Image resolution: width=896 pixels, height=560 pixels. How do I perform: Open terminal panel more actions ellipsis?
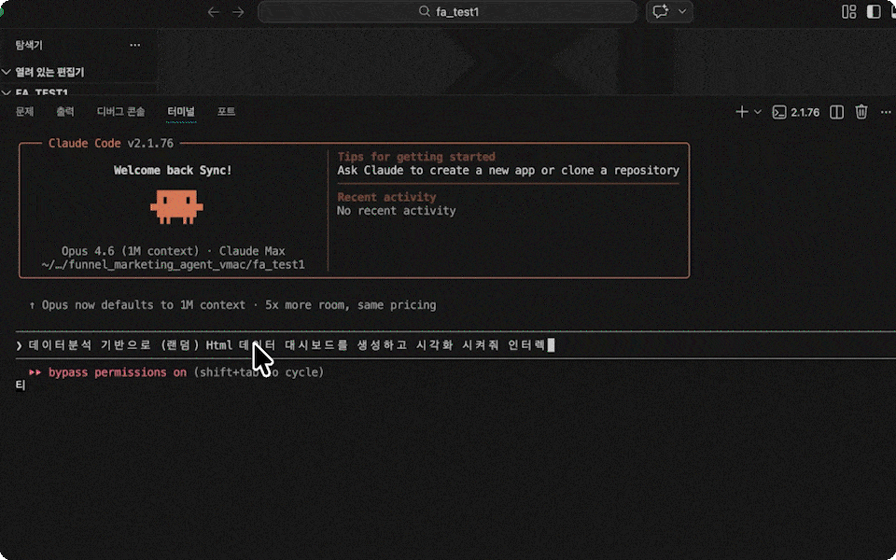pos(886,112)
